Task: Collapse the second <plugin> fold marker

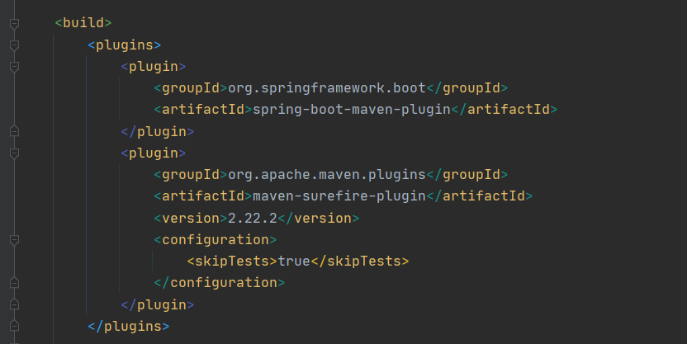Action: click(x=14, y=153)
